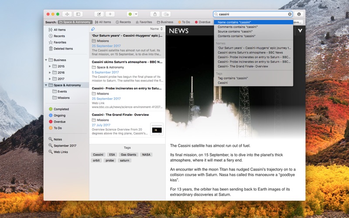Choose Name contains "cassini" suggestion

(253, 22)
